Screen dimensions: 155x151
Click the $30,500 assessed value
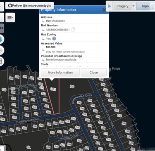51,47
